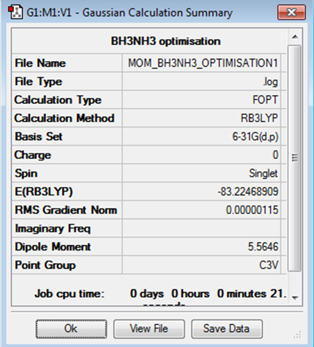The height and width of the screenshot is (347, 314).
Task: Click the Gaussian window icon in title bar
Action: (x=15, y=12)
